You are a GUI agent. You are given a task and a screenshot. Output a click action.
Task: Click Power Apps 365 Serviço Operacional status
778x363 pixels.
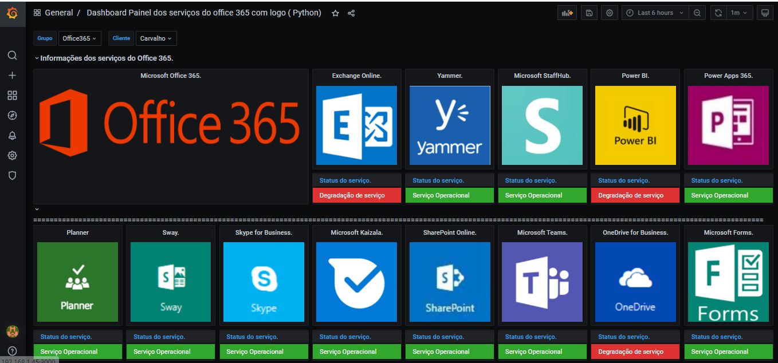728,195
